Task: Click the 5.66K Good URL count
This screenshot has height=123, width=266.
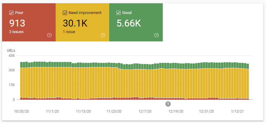Action: point(129,23)
